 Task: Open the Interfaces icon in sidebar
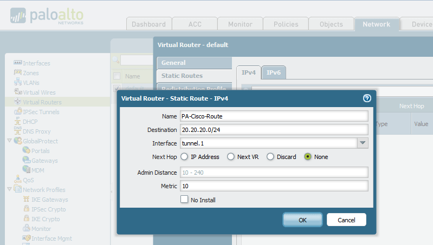tap(17, 63)
